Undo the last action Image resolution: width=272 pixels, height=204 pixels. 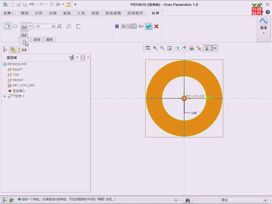32,5
